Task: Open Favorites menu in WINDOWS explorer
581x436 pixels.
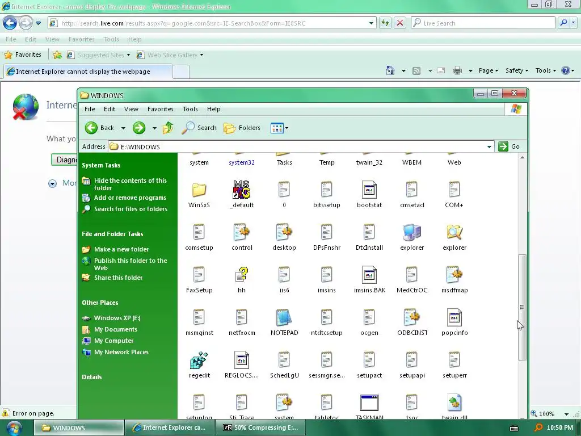Action: pos(161,109)
